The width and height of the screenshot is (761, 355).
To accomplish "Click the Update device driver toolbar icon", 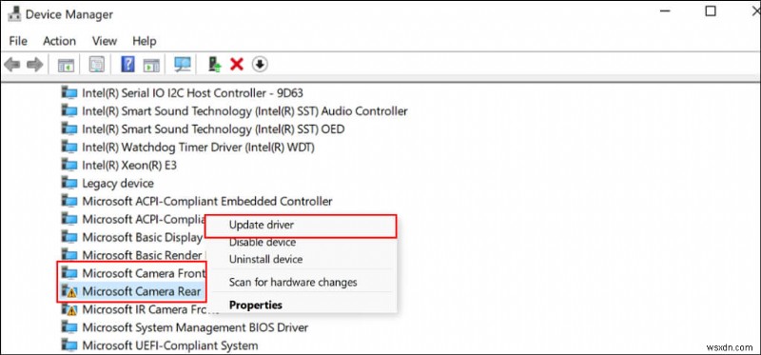I will pos(215,64).
